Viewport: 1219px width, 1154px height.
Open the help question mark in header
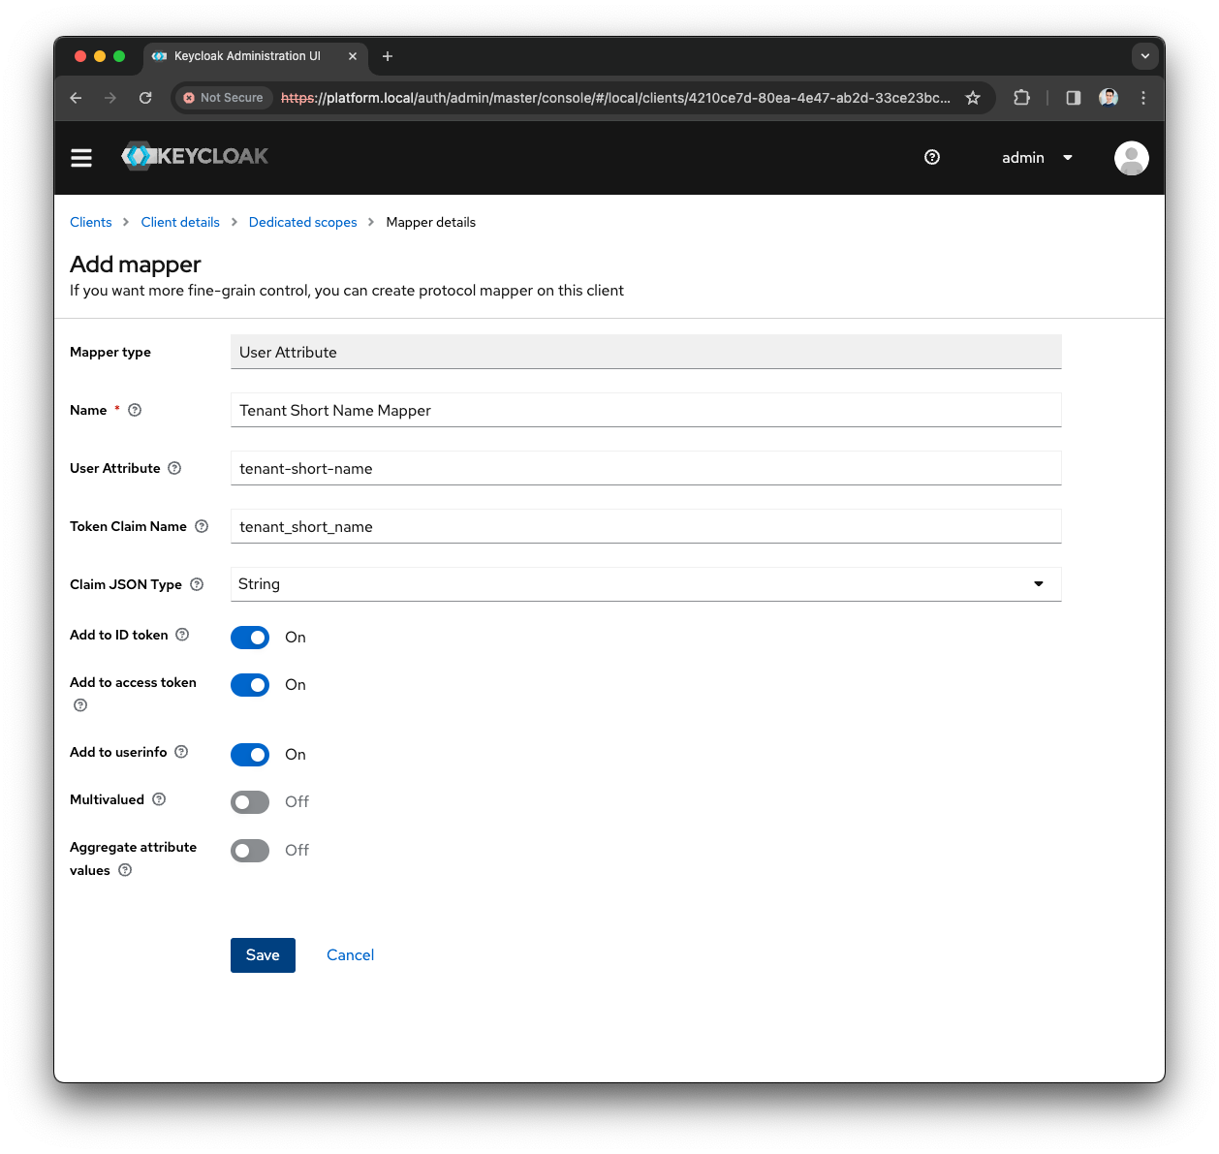click(x=932, y=157)
